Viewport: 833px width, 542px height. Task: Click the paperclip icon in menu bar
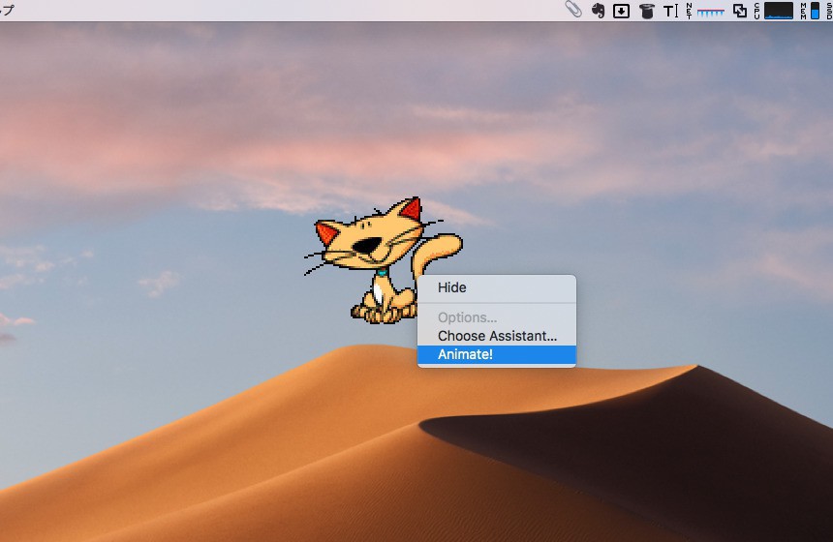pos(573,10)
